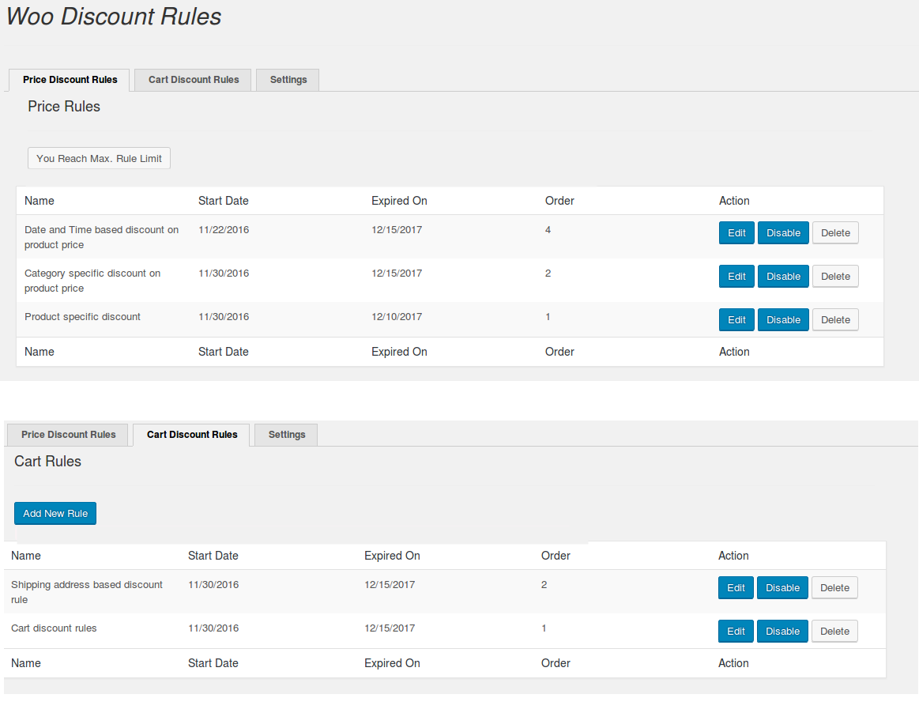The width and height of the screenshot is (919, 728).
Task: Disable the Category specific discount rule
Action: [x=783, y=277]
